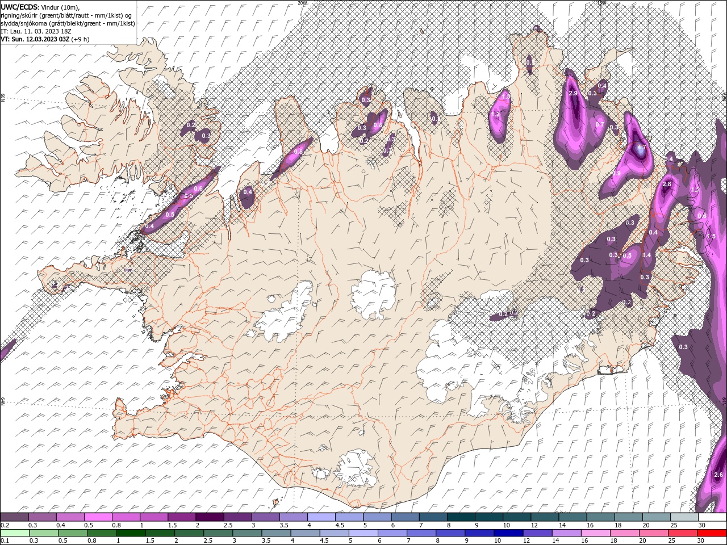The width and height of the screenshot is (727, 545).
Task: Click the '30' label under the red swatch
Action: (701, 541)
